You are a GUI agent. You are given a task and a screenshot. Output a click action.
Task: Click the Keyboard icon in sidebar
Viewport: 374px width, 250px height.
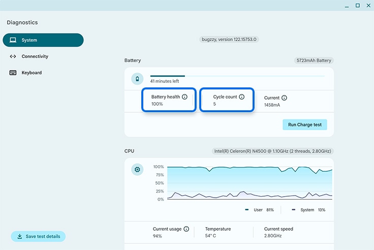[13, 73]
